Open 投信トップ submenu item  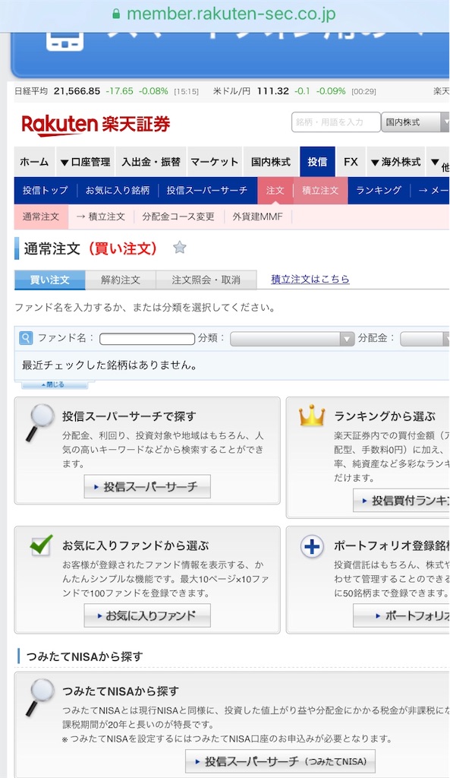coord(45,191)
